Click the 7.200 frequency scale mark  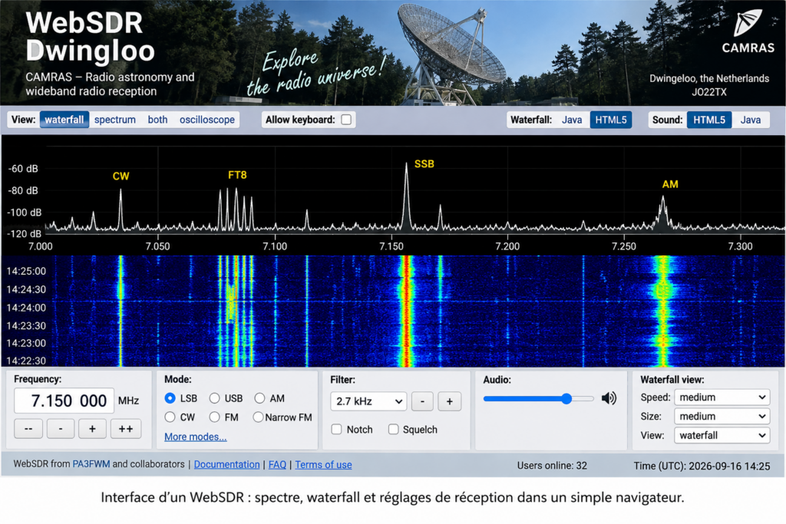pyautogui.click(x=507, y=246)
